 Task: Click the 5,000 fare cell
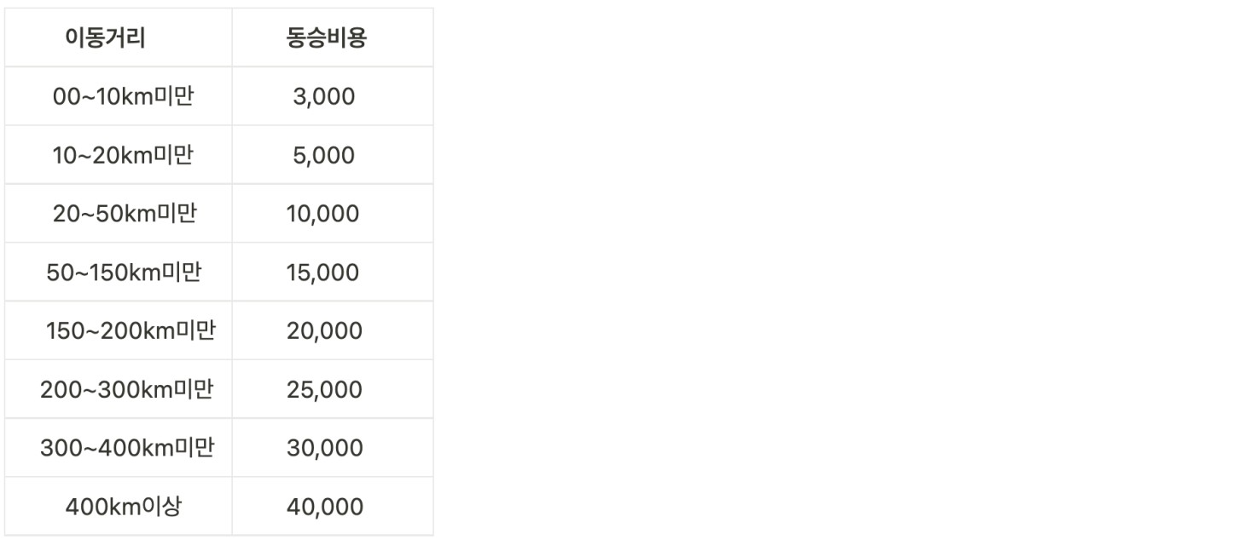[323, 156]
